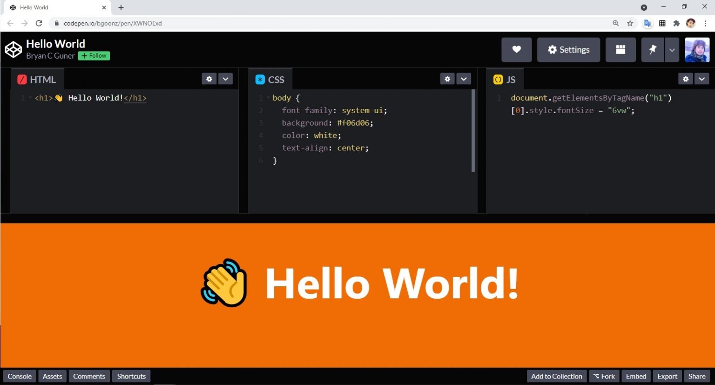Open the change view layout icon
715x385 pixels.
[x=620, y=50]
